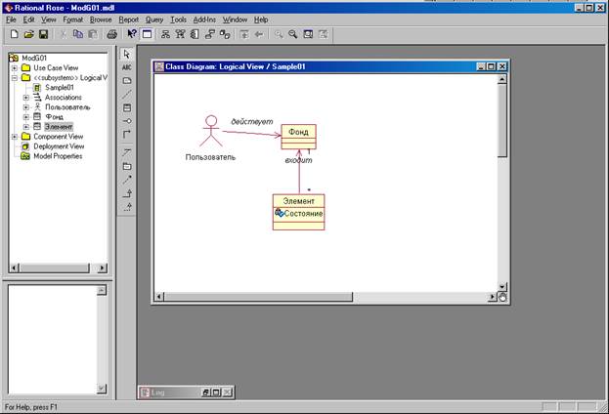
Task: Expand the Component View tree node
Action: pyautogui.click(x=14, y=137)
